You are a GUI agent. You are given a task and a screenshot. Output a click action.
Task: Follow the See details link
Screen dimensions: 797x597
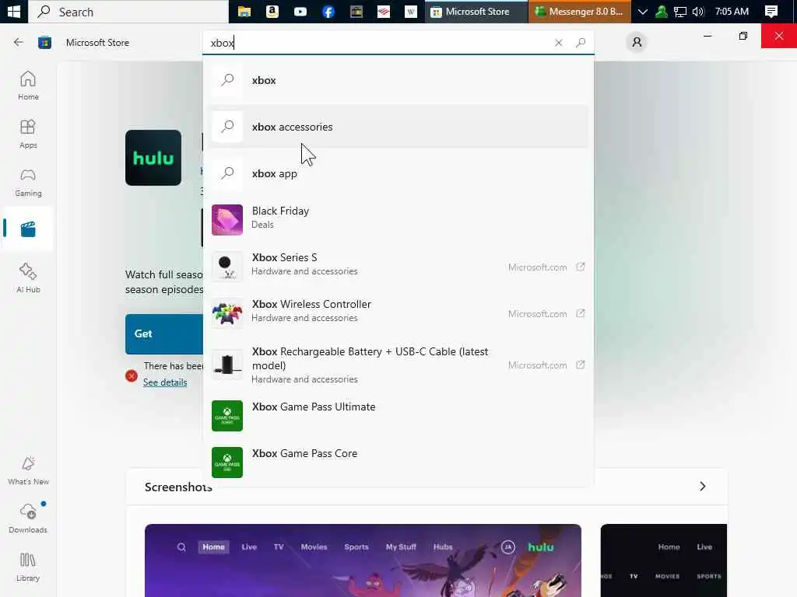165,382
